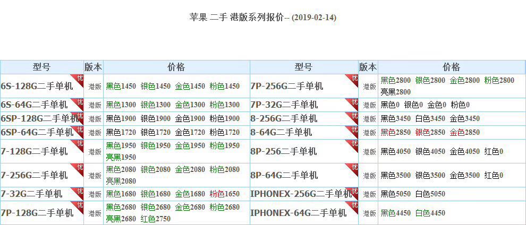Viewport: 526px width, 225px height.
Task: Click the right table's 版本 column header
Action: pyautogui.click(x=368, y=67)
